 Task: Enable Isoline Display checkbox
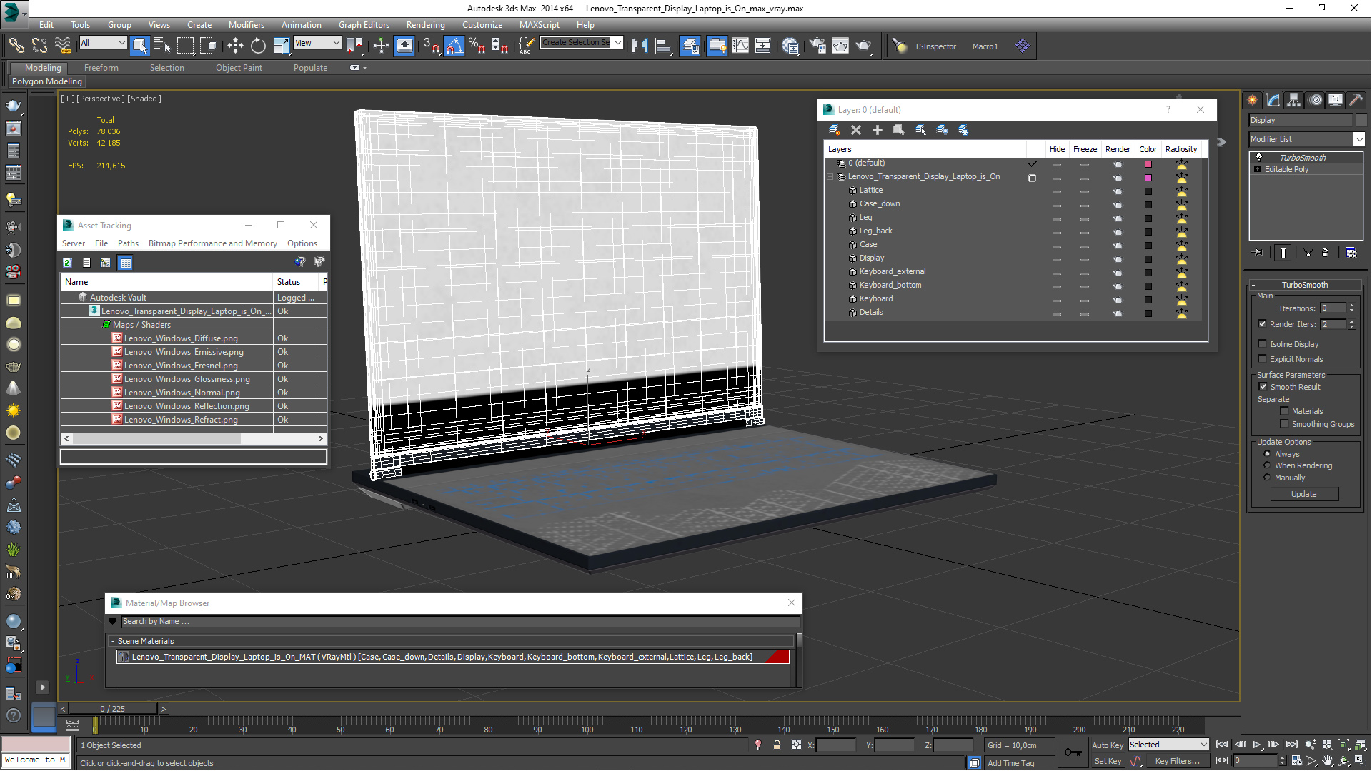(x=1262, y=344)
